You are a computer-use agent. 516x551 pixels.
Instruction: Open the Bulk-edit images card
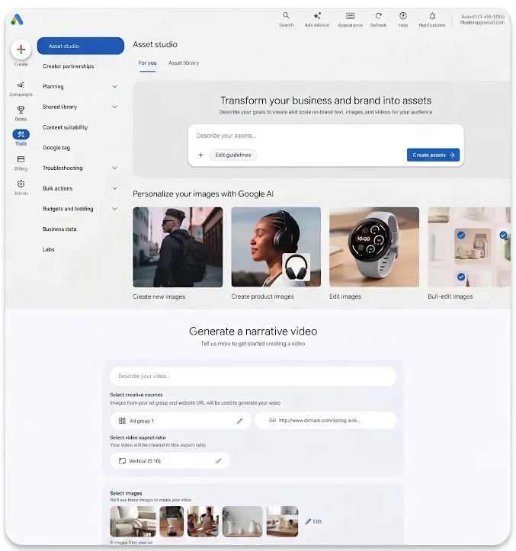click(x=469, y=247)
